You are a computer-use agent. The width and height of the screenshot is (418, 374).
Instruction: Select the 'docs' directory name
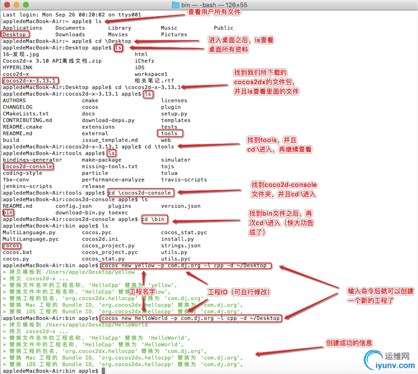pos(88,114)
